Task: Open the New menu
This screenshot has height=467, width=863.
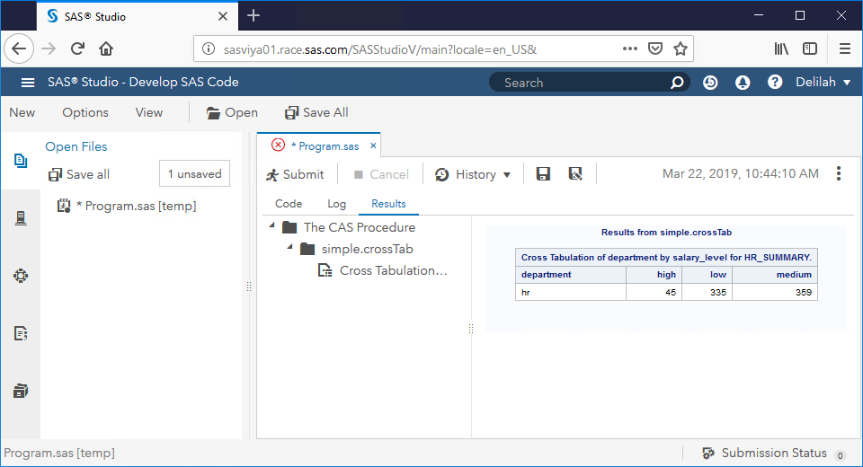Action: pyautogui.click(x=22, y=112)
